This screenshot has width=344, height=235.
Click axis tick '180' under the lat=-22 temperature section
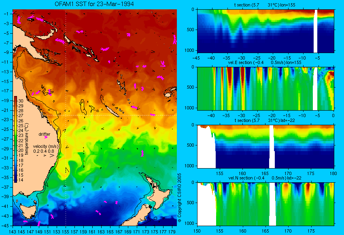pos(333,173)
